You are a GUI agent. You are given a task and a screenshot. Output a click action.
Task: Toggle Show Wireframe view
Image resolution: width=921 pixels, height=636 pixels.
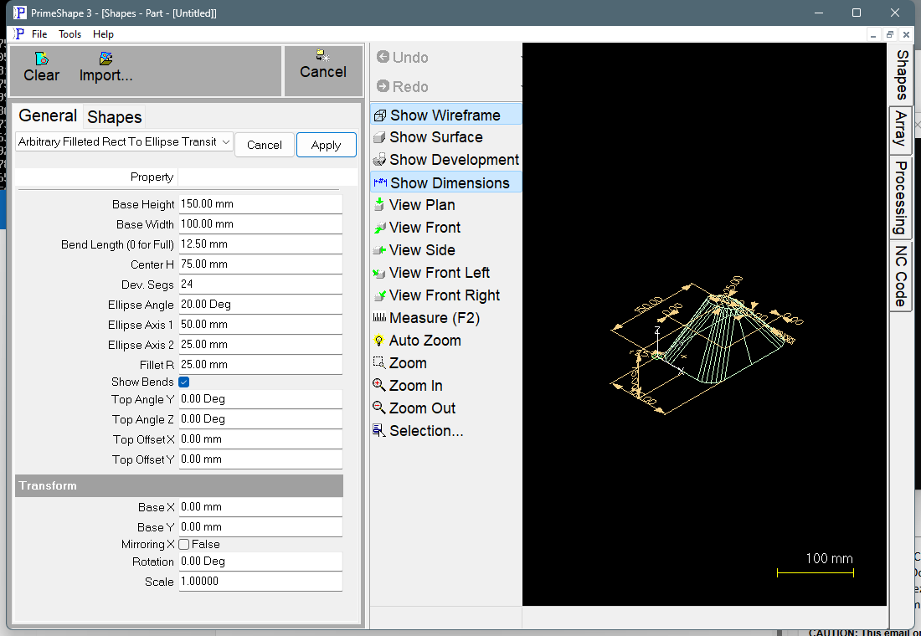tap(445, 115)
